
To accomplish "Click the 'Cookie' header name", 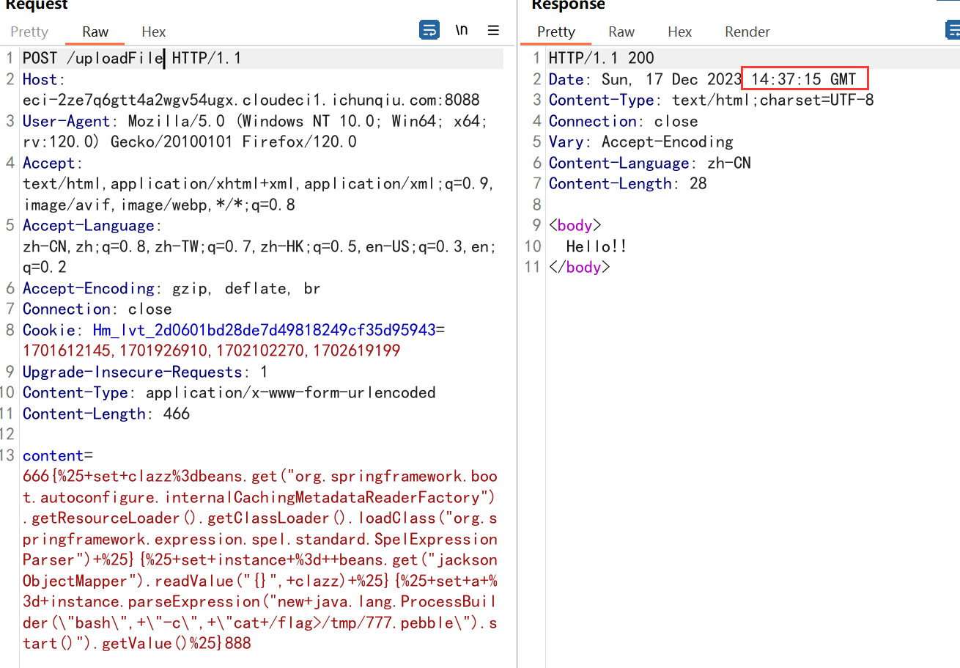I will point(48,330).
